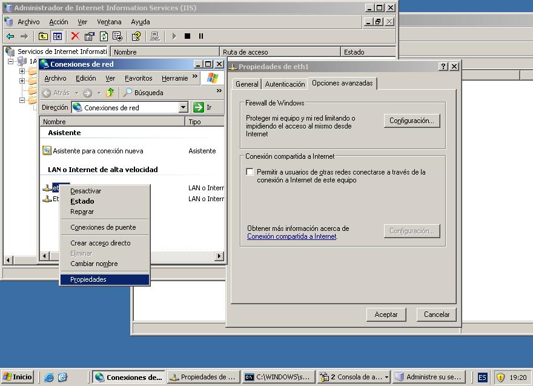Go up one level using folder-up icon in IIS
This screenshot has height=386, width=533.
coord(43,36)
